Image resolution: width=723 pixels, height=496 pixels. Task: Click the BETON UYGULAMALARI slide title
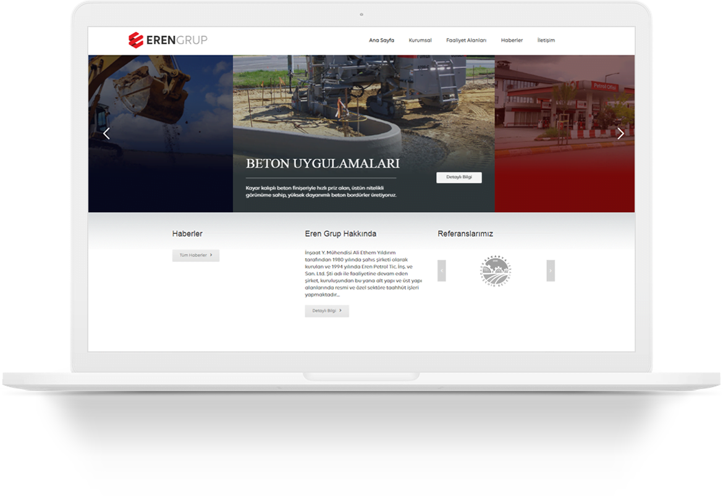tap(323, 164)
